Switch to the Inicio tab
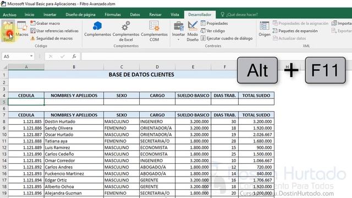Image resolution: width=352 pixels, height=198 pixels. point(29,15)
